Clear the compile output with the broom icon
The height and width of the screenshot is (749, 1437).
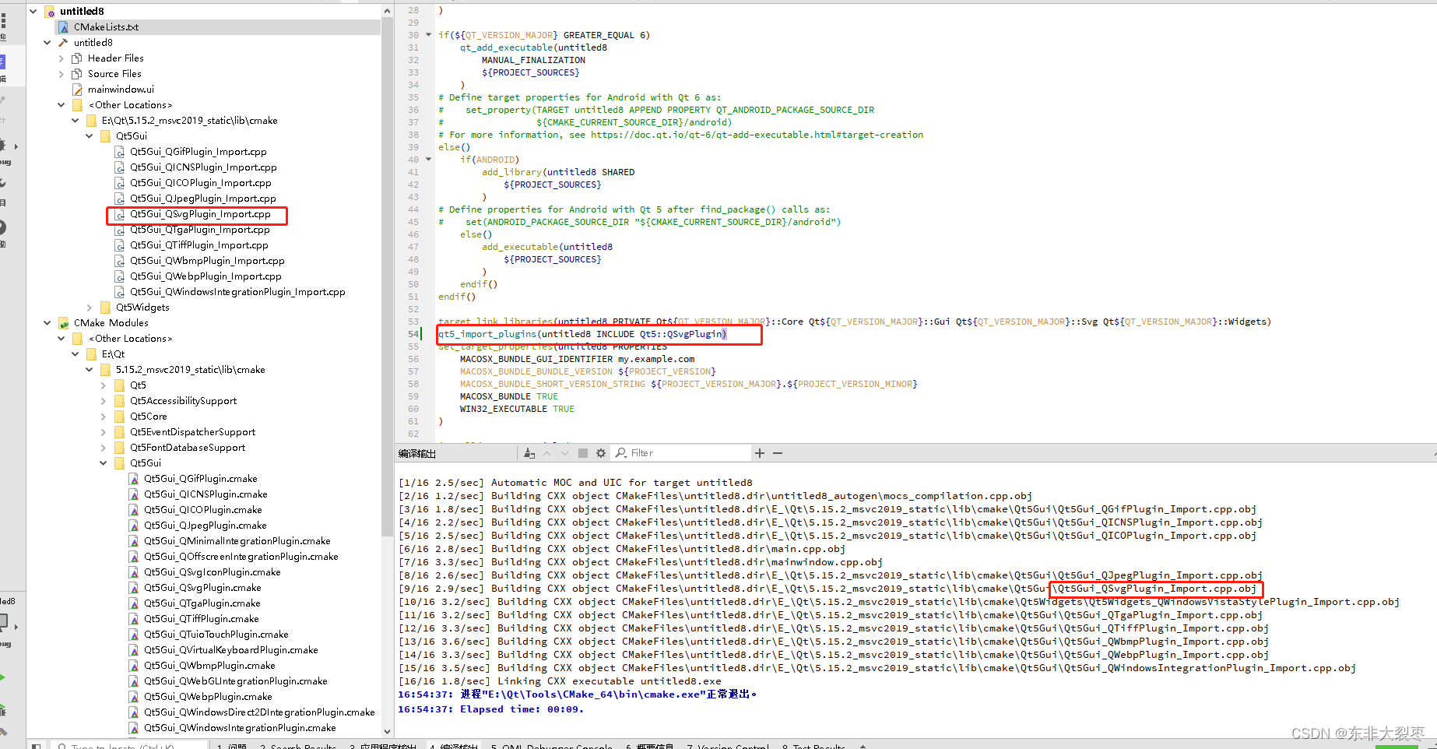pyautogui.click(x=529, y=452)
